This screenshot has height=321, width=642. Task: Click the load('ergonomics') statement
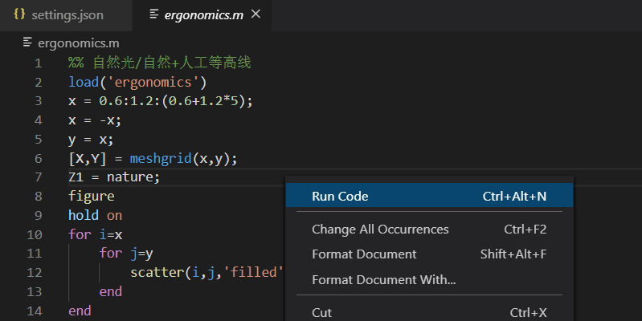click(137, 82)
